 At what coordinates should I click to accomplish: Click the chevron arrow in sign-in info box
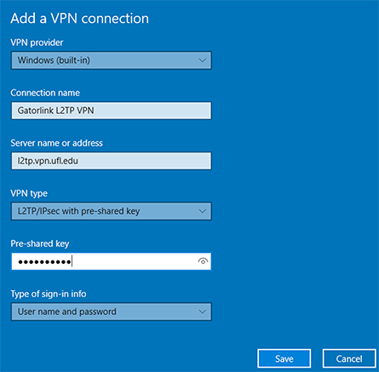coord(202,312)
